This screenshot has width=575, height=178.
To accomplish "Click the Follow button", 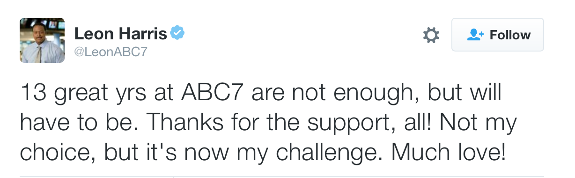I will [x=497, y=35].
